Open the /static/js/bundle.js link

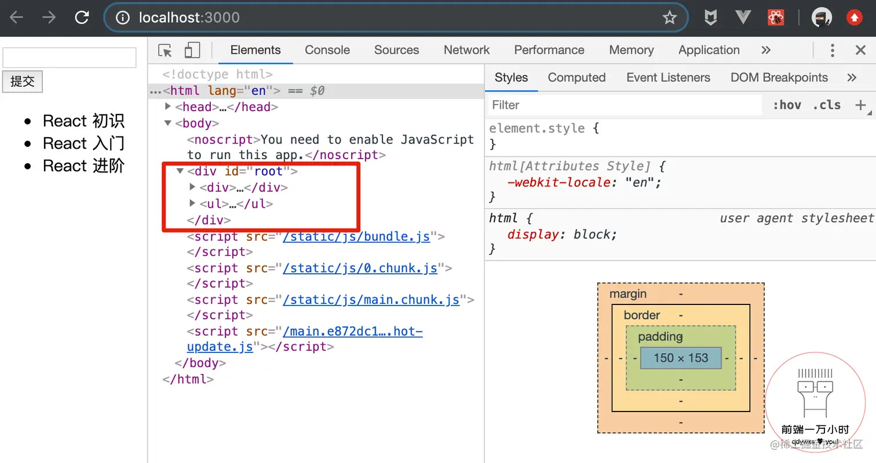356,237
